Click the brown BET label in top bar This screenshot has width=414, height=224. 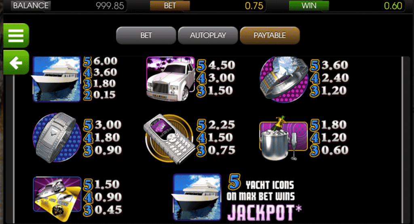click(x=170, y=6)
